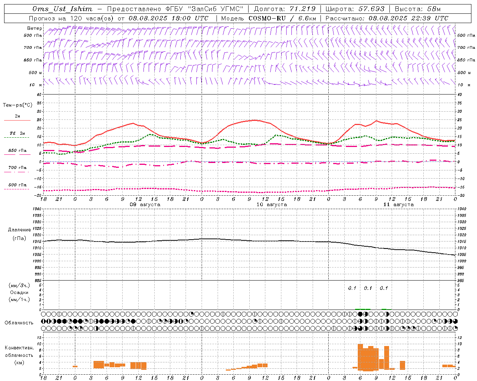Click the '11 августа' date label
477x381 pixels.
point(398,205)
